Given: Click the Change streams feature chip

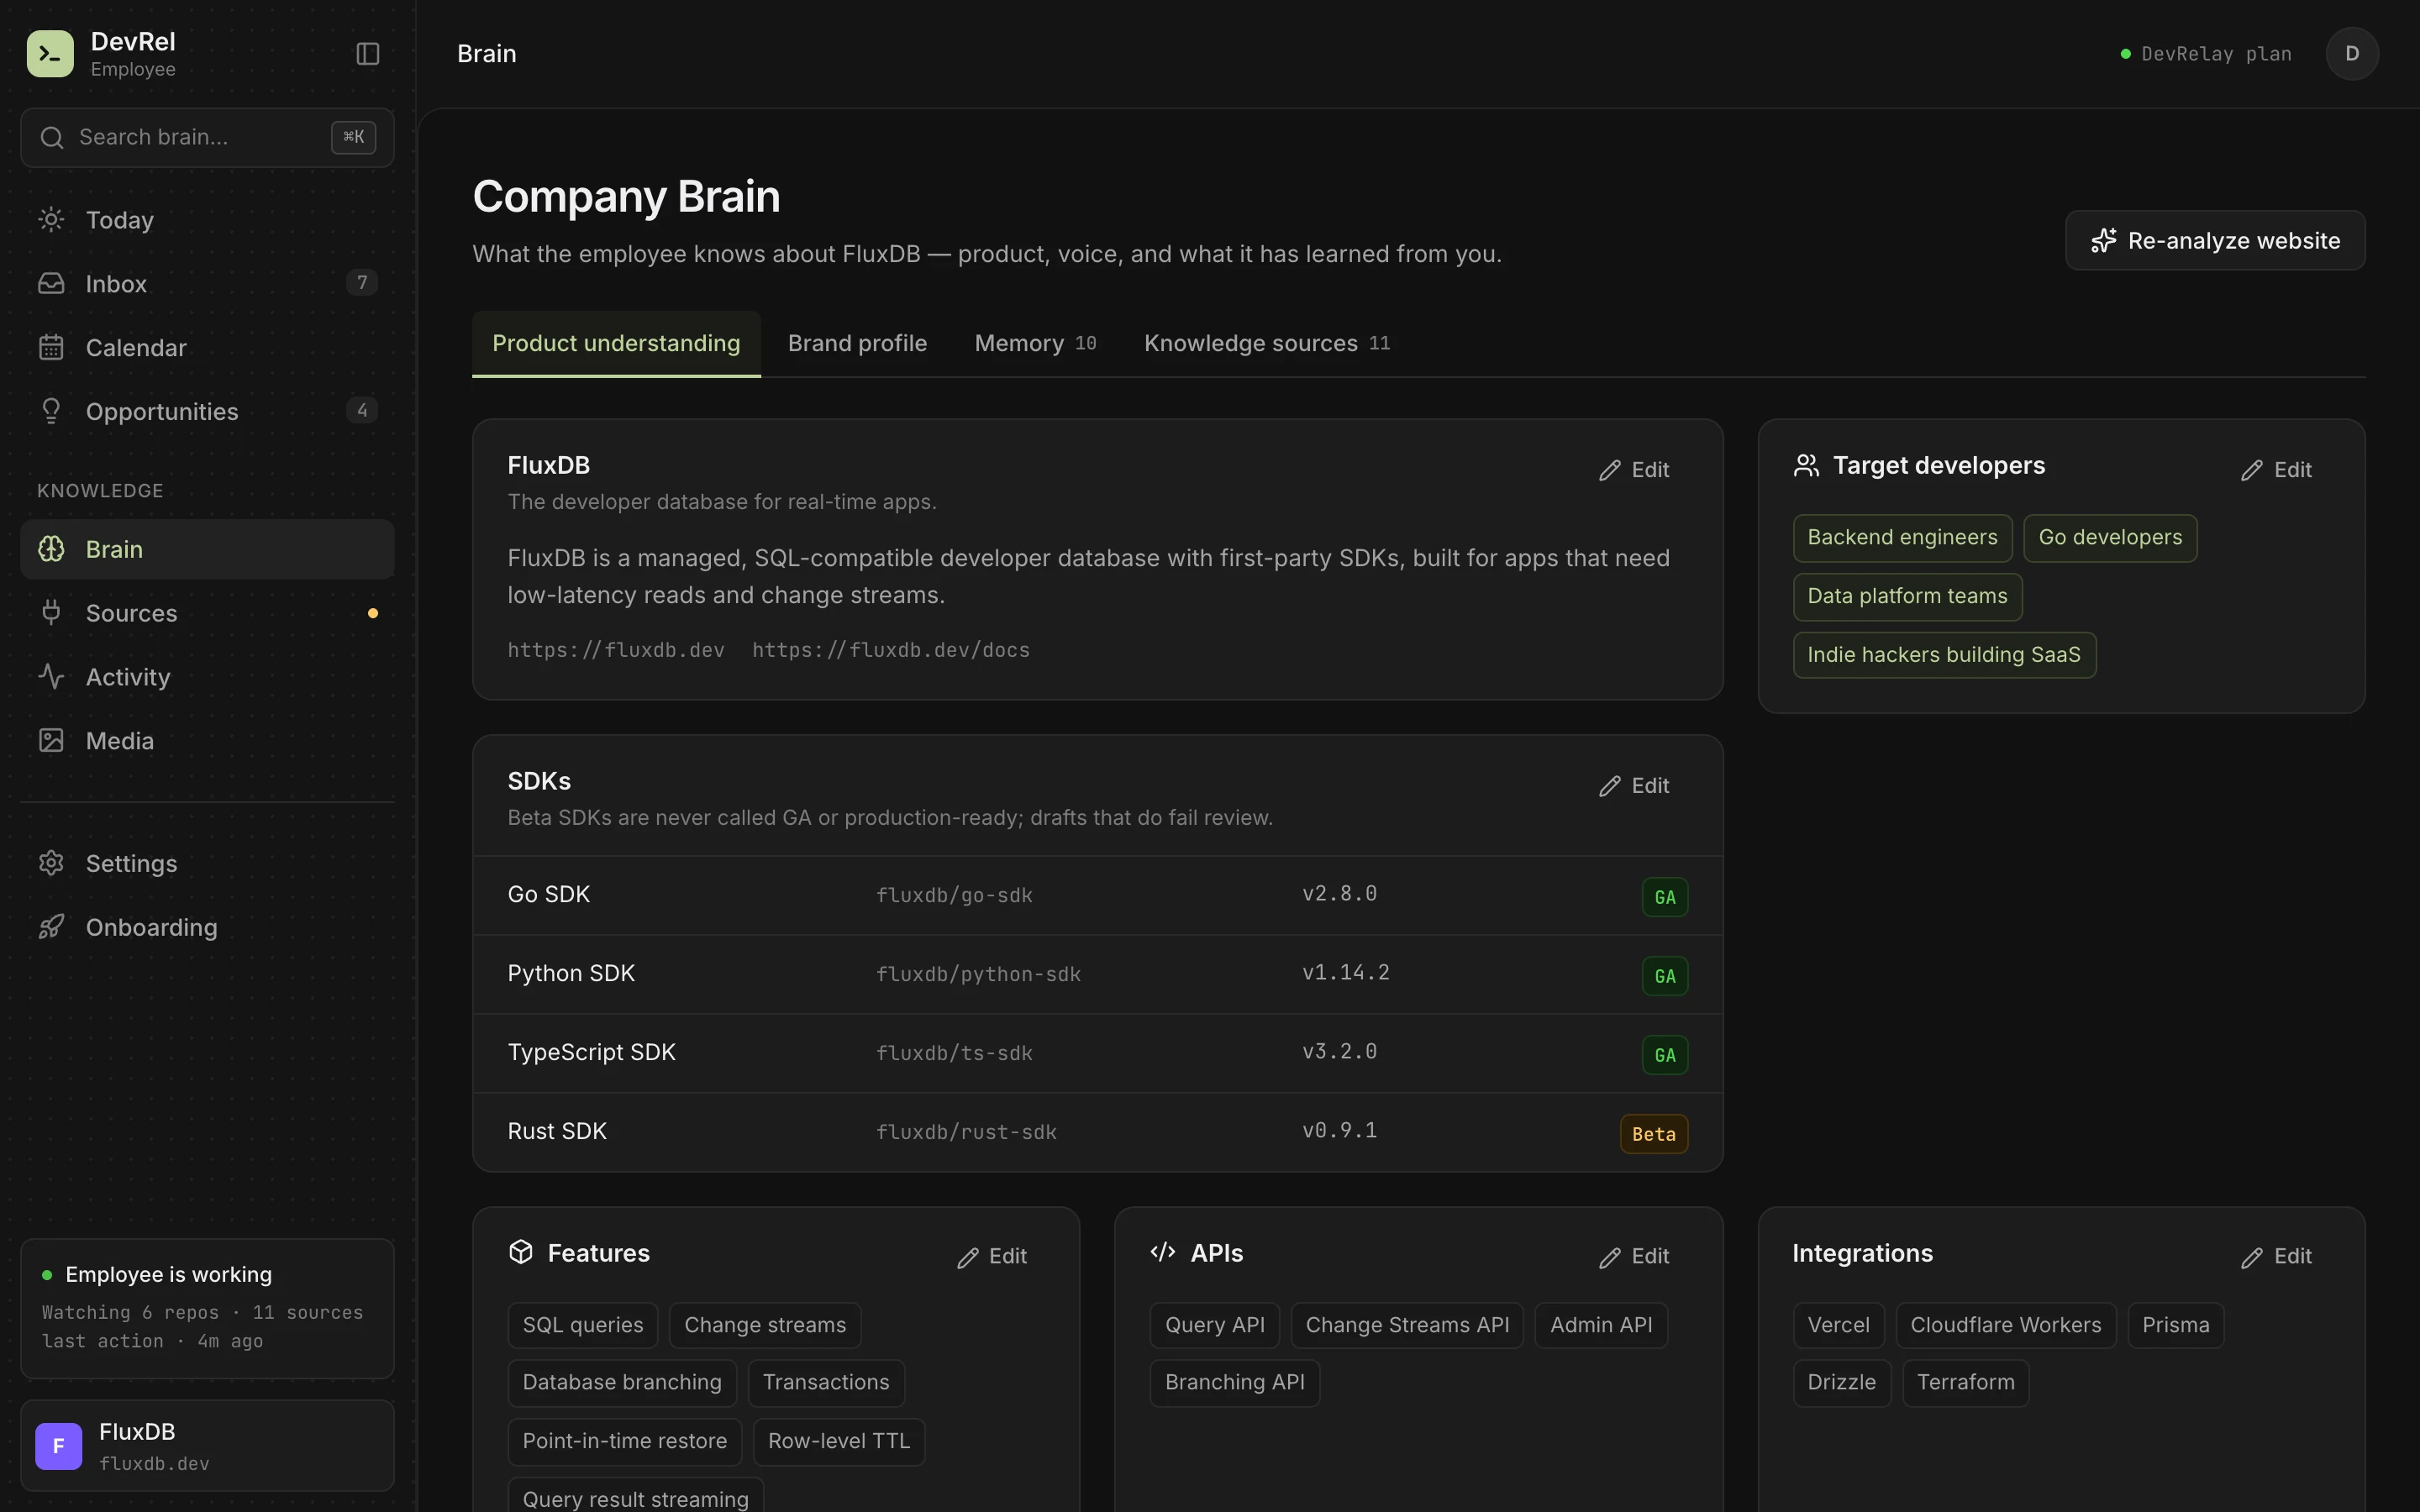Looking at the screenshot, I should coord(765,1325).
